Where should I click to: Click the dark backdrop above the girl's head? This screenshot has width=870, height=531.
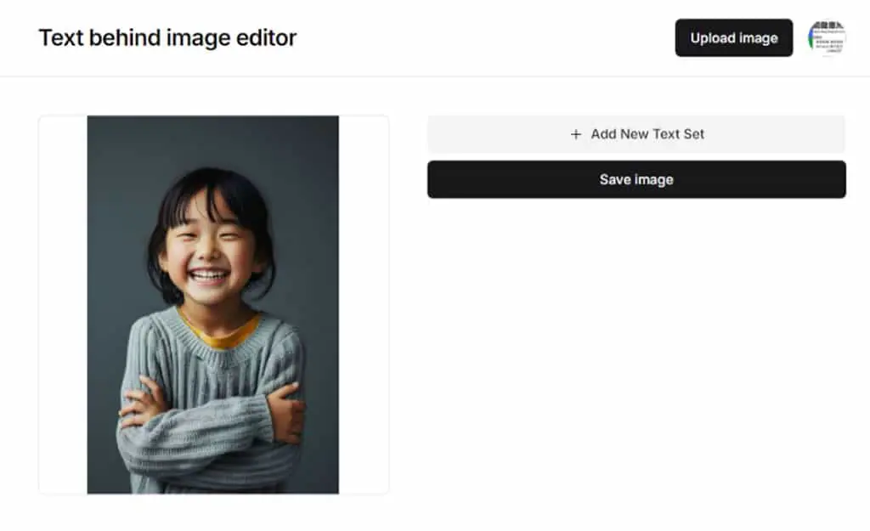212,140
